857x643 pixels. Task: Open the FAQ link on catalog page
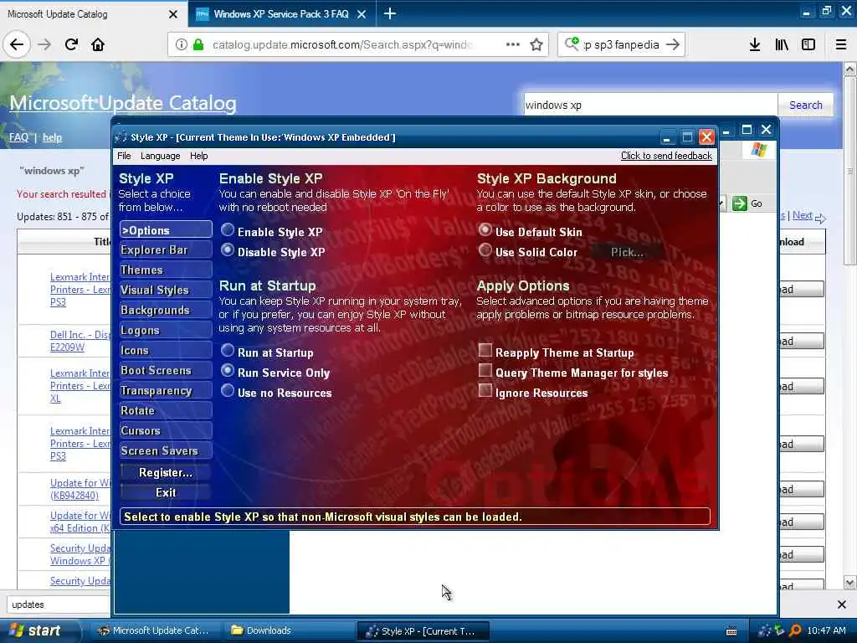[18, 137]
